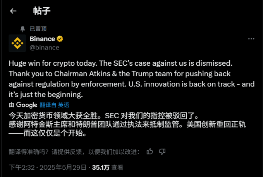
Task: Click the 已置顶 pinned label
Action: coord(38,29)
